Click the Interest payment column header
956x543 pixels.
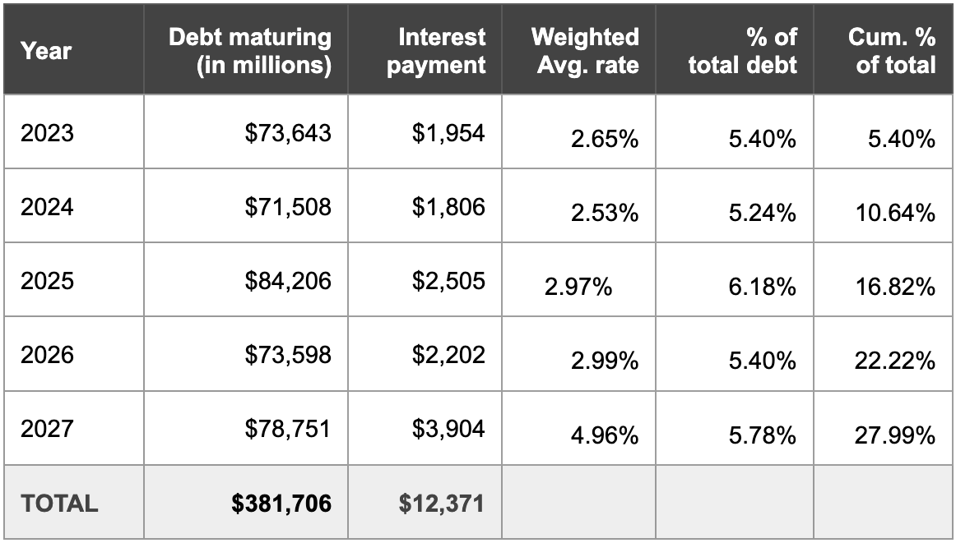pos(437,51)
